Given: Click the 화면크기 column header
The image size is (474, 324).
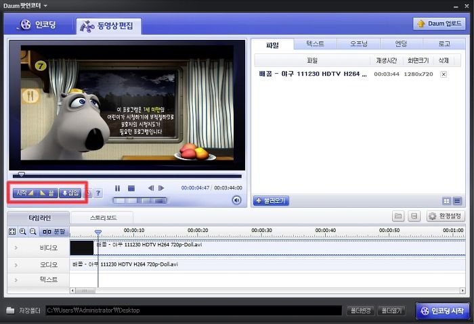Looking at the screenshot, I should [x=418, y=61].
